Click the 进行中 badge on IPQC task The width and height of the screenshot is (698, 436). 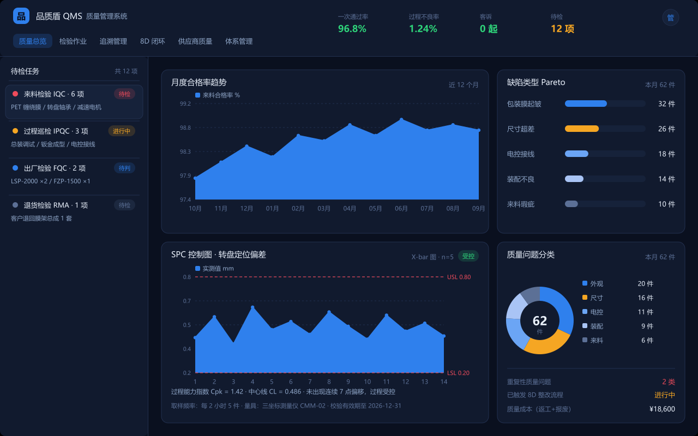pyautogui.click(x=122, y=131)
